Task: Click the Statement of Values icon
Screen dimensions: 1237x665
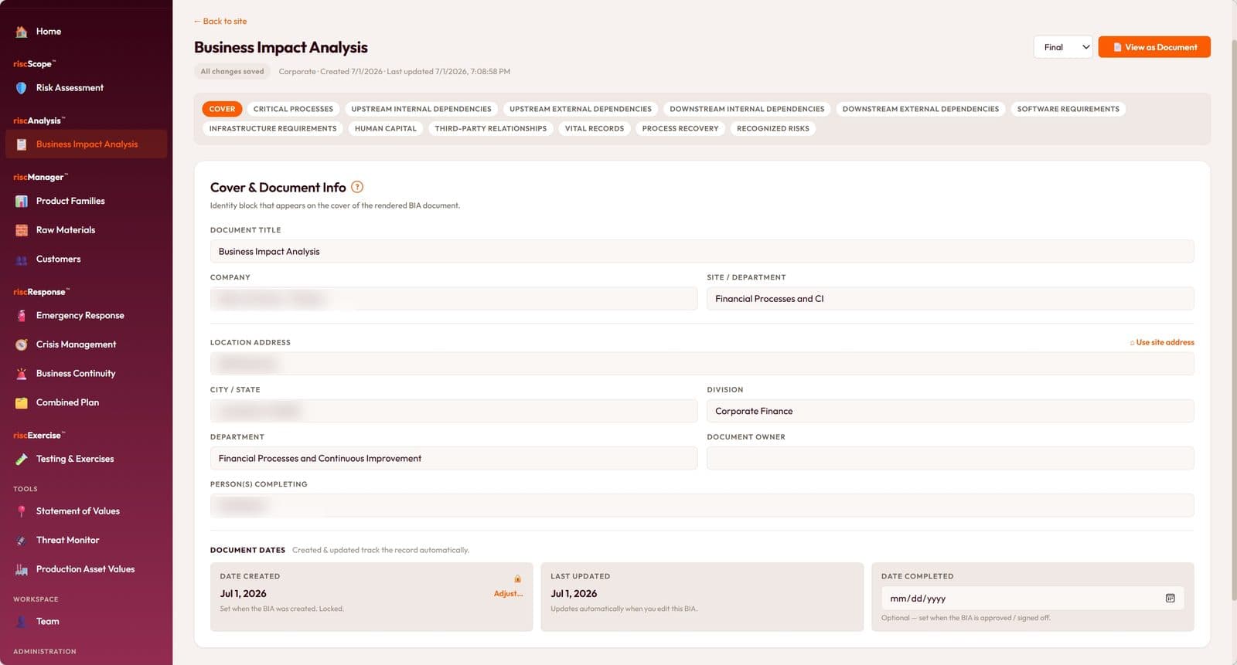Action: tap(22, 511)
